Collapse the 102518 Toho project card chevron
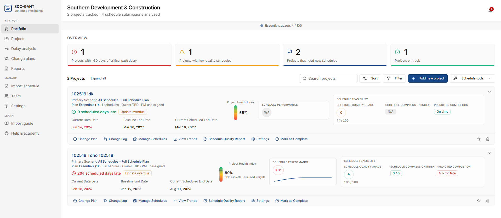 point(489,153)
